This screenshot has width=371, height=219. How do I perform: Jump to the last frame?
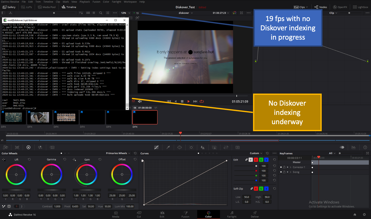(x=195, y=101)
